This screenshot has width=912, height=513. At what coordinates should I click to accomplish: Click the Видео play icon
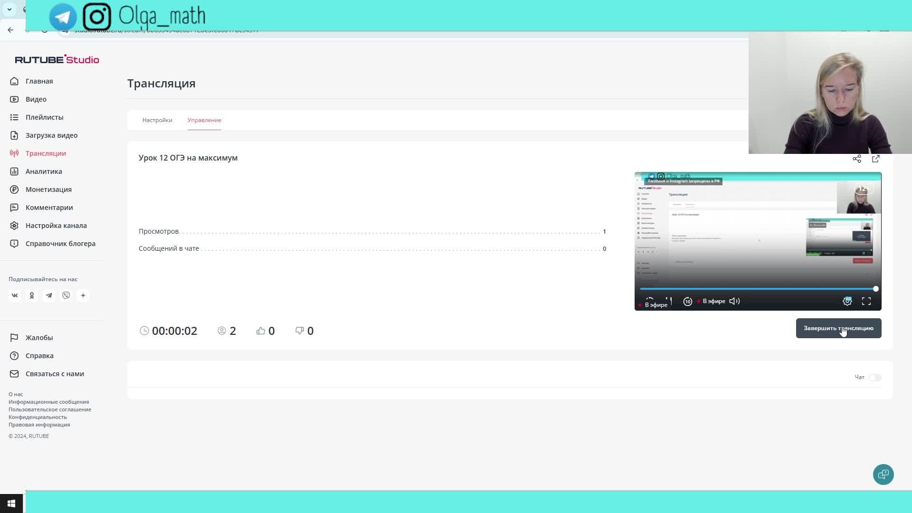tap(14, 99)
